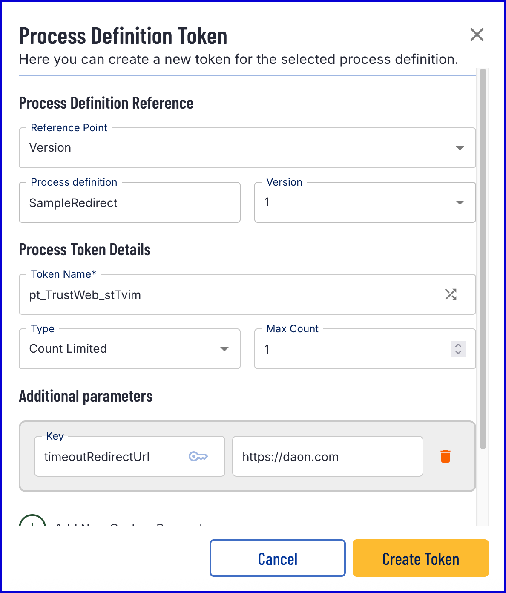Close the Process Definition Token dialog
The width and height of the screenshot is (506, 593).
click(477, 35)
